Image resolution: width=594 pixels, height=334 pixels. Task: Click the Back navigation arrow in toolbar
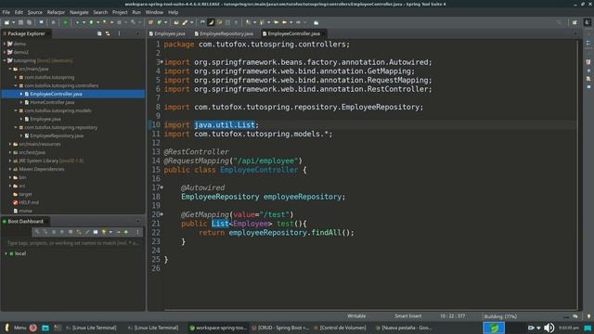[284, 22]
